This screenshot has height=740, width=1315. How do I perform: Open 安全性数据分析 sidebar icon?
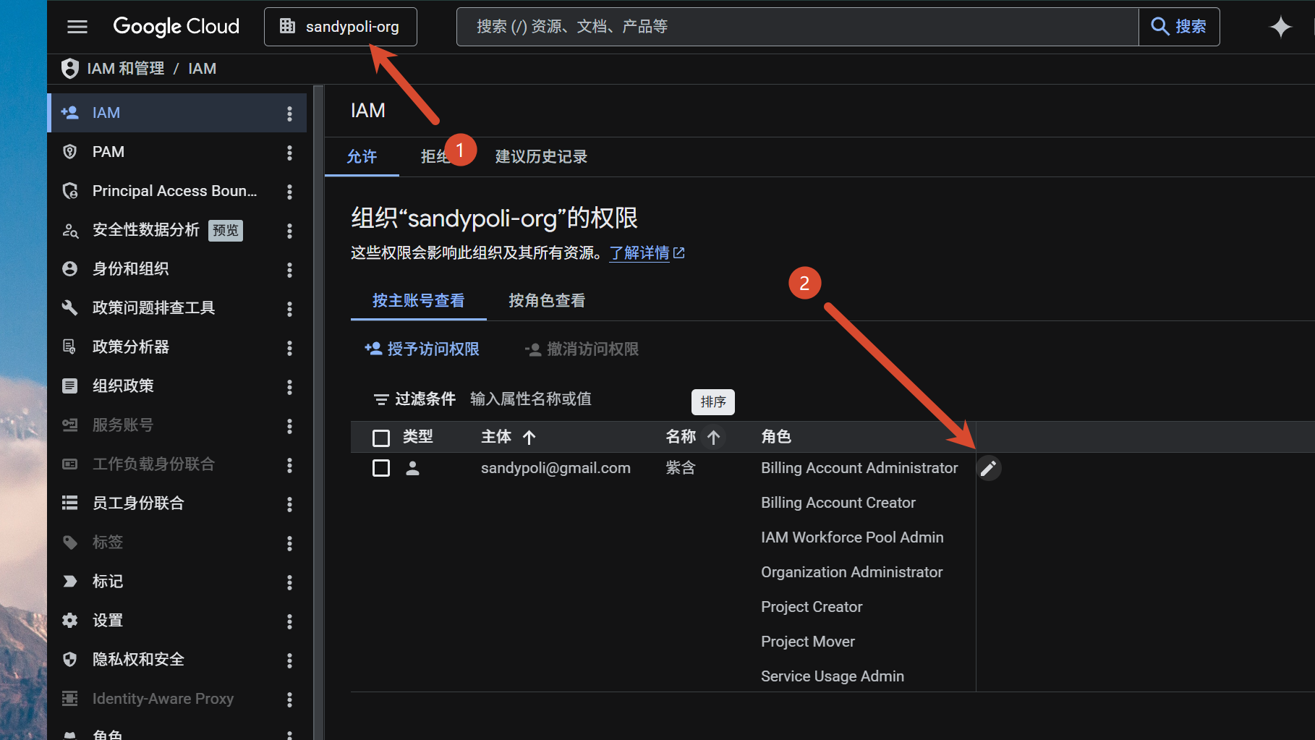click(70, 230)
